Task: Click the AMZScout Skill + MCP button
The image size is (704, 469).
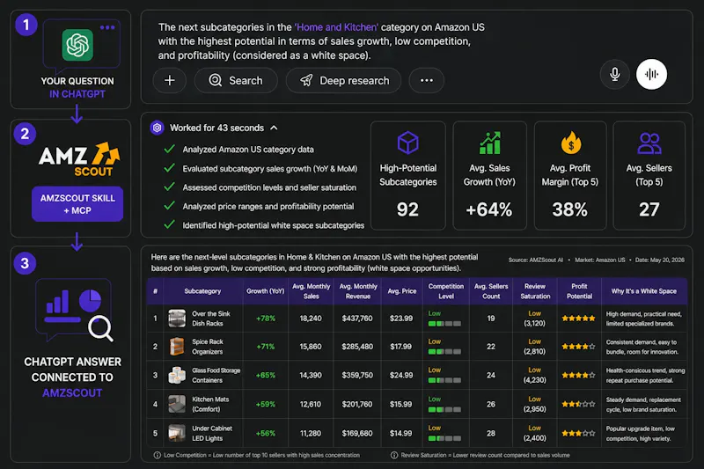Action: point(77,204)
